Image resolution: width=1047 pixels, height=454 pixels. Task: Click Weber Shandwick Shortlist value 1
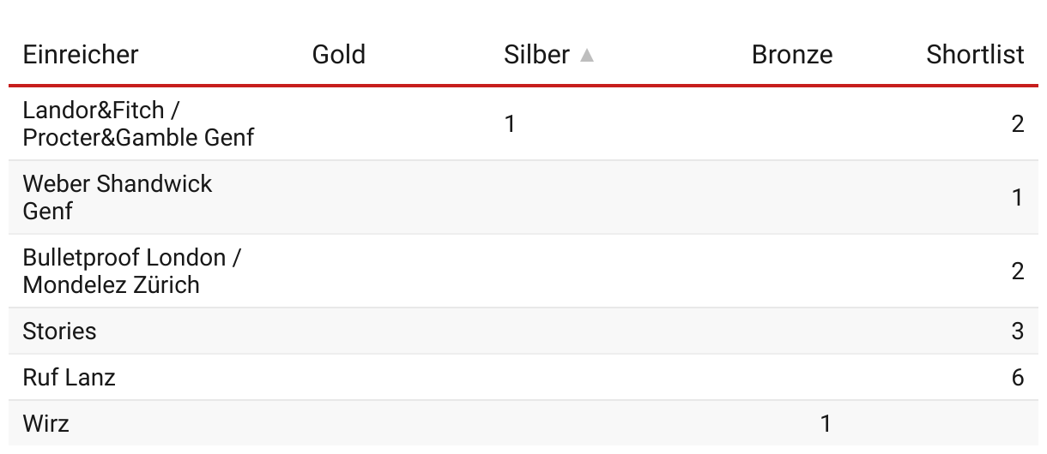(x=1017, y=198)
